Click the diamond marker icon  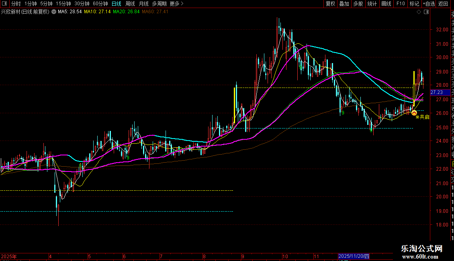coord(419,12)
